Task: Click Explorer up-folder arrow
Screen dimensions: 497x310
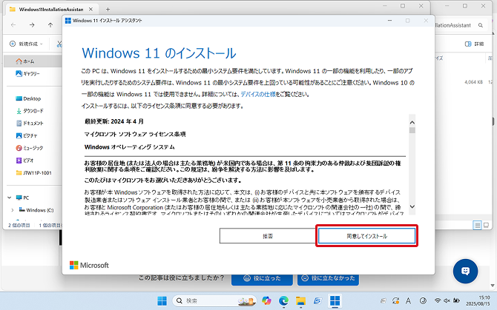Action: [50, 25]
